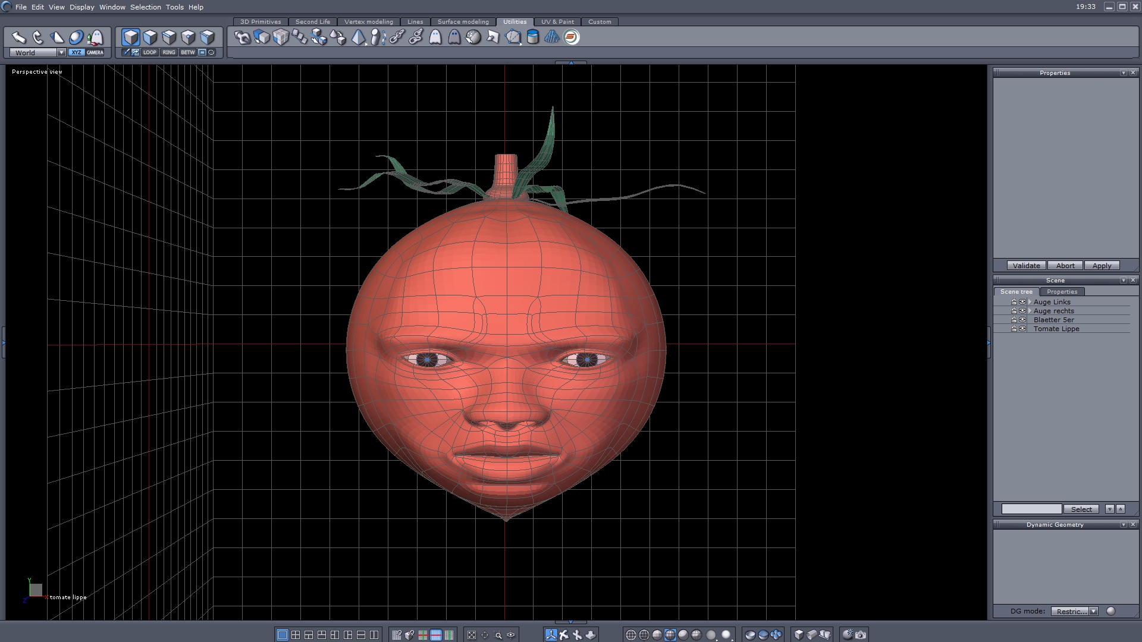This screenshot has height=642, width=1142.
Task: Click the blue cylinder icon in Utilities toolbar
Action: pos(533,37)
